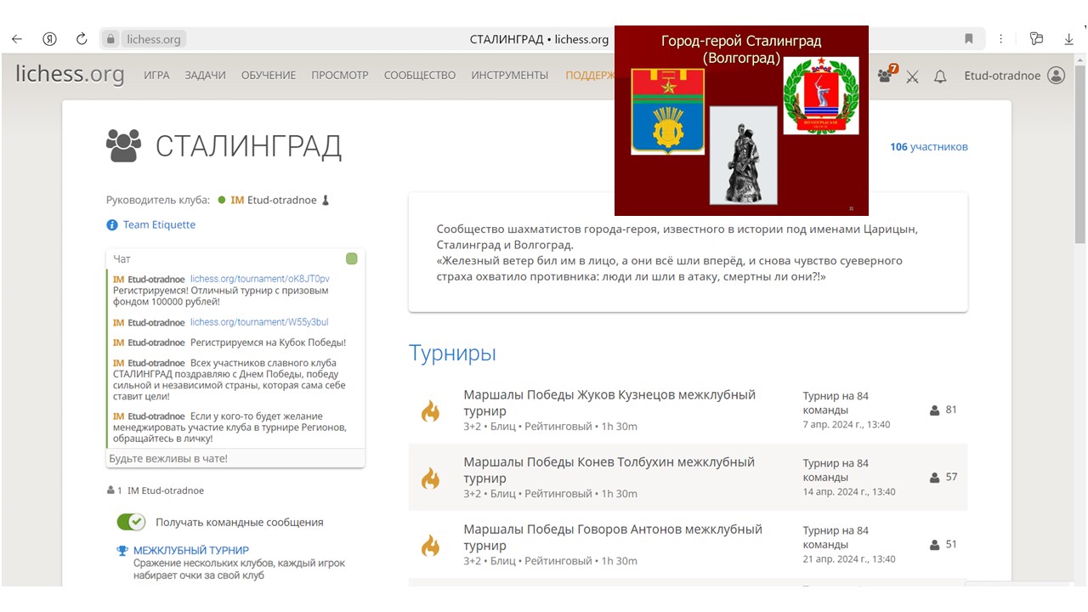Open the СООБЩЕСТВО menu
The width and height of the screenshot is (1088, 612).
[420, 75]
